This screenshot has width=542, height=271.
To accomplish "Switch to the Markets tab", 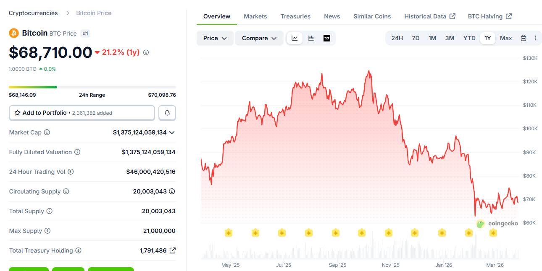I will point(255,16).
